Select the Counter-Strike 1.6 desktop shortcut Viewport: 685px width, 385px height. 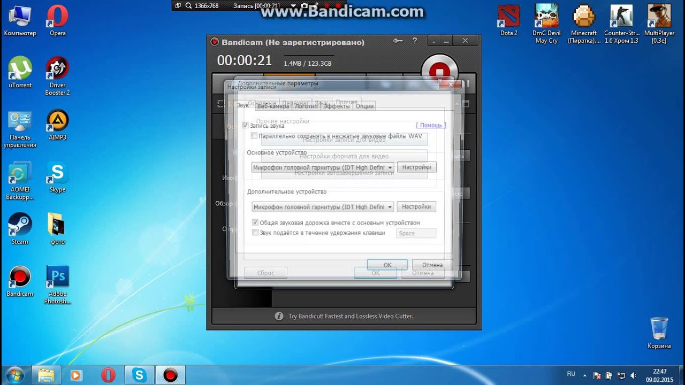pyautogui.click(x=621, y=24)
